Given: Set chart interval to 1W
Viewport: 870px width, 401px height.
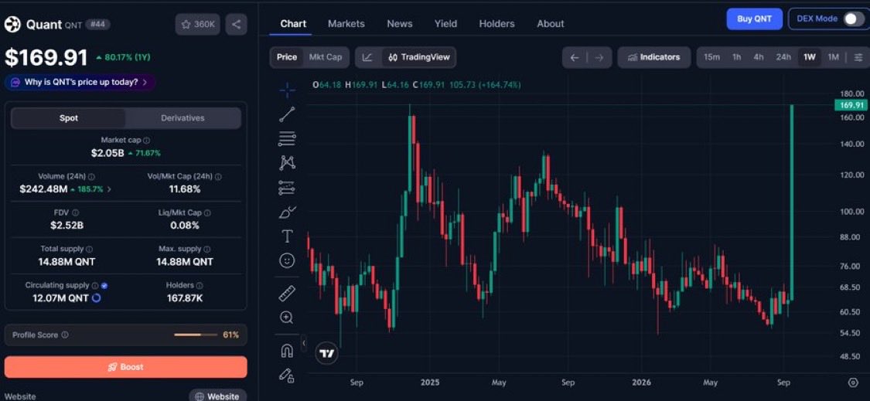Looking at the screenshot, I should pyautogui.click(x=810, y=57).
